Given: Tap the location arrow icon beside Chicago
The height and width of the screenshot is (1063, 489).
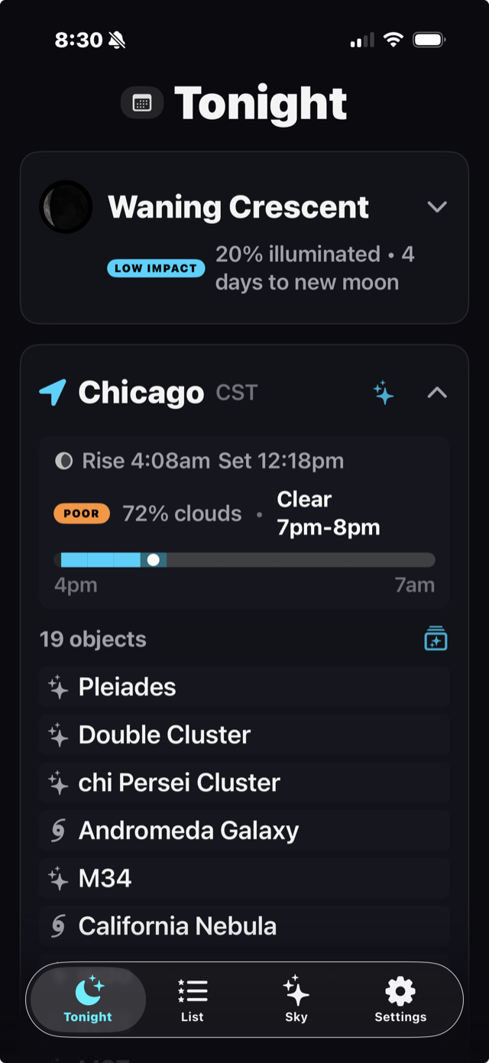Looking at the screenshot, I should [53, 393].
